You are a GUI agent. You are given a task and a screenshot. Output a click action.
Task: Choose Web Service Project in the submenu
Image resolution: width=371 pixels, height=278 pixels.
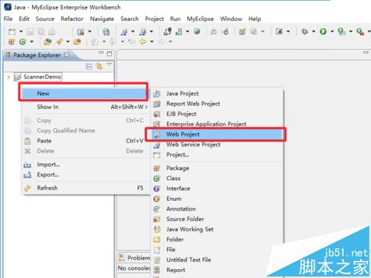[217, 145]
